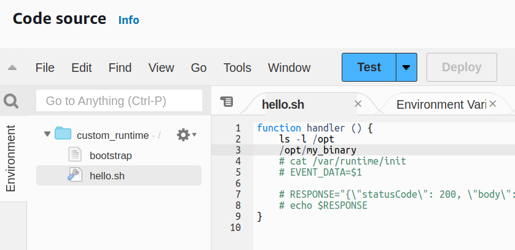Click the custom_runtime folder icon

tap(63, 135)
